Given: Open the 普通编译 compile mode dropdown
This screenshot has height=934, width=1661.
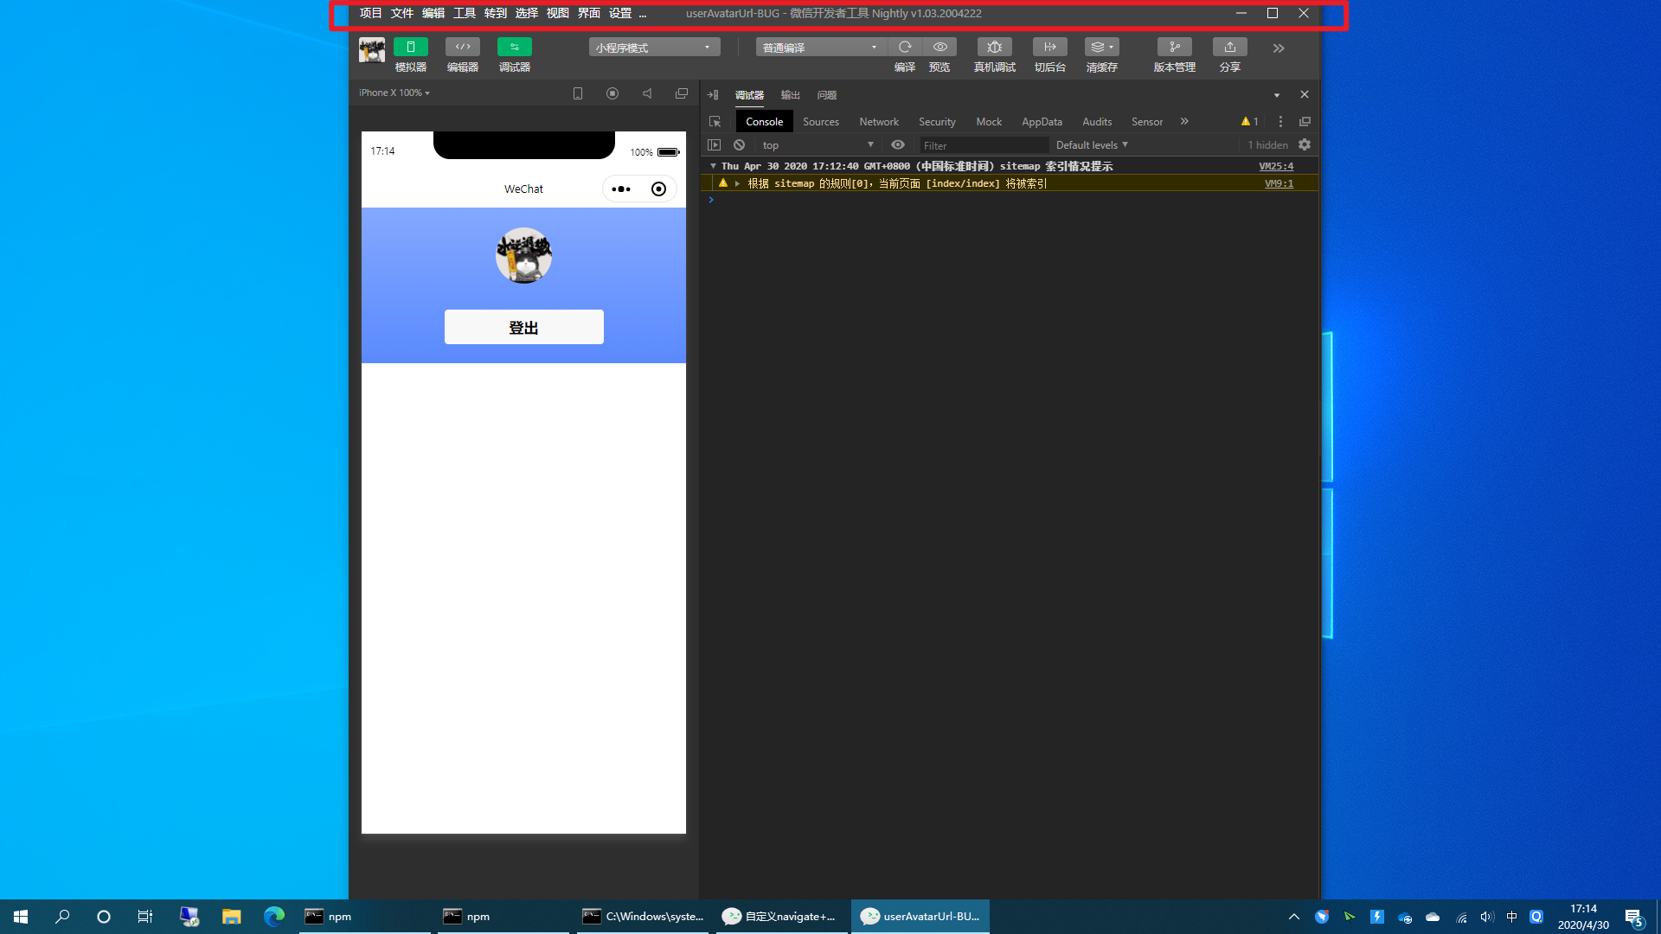Looking at the screenshot, I should click(819, 48).
